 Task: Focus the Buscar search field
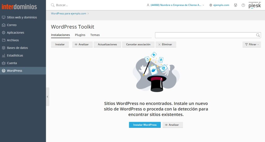pos(62,5)
